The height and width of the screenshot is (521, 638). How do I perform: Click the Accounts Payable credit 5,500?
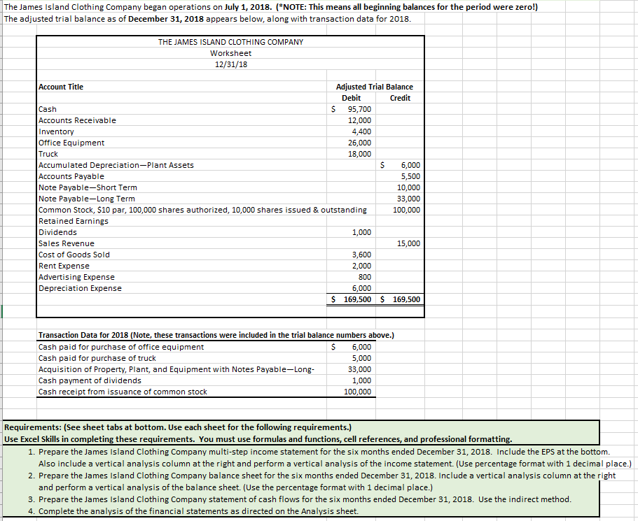pyautogui.click(x=410, y=176)
